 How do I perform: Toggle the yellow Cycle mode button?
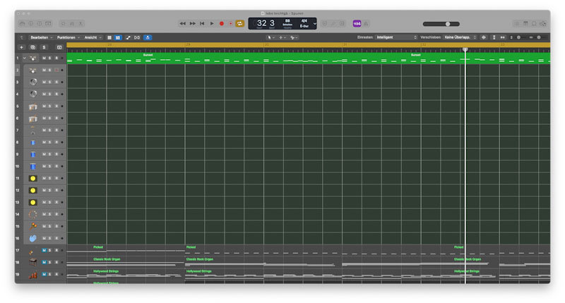(239, 24)
